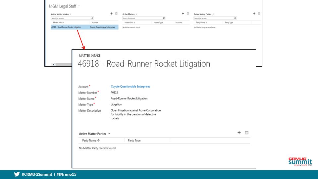The height and width of the screenshot is (179, 318).
Task: Click search icon in dashboard Active Matter Parties
Action: coord(235,18)
